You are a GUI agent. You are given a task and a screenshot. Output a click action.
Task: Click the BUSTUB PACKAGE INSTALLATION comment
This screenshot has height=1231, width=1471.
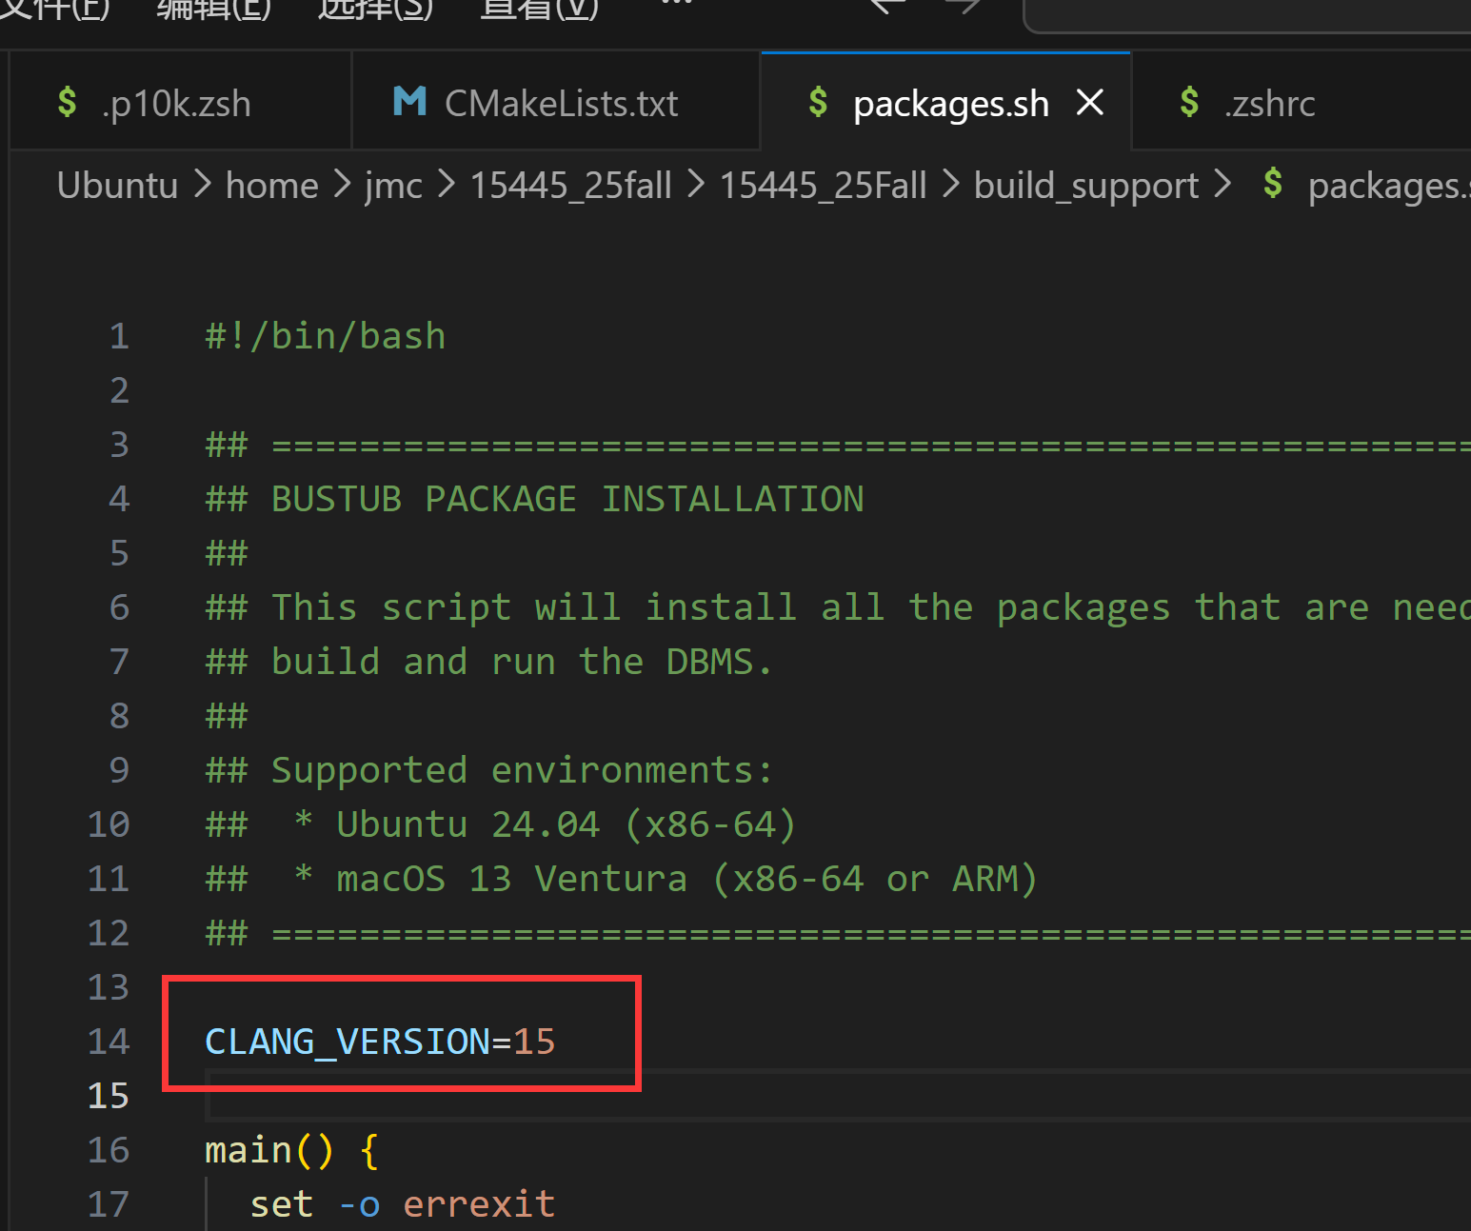coord(535,499)
